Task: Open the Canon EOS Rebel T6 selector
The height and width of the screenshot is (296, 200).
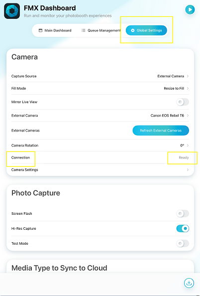Action: point(170,115)
